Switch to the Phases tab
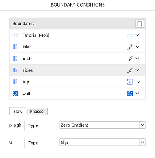 [x=37, y=112]
